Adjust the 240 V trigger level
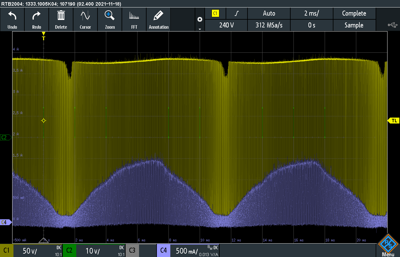 coord(226,25)
